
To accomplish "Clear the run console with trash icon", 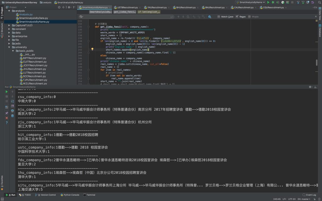I will [x=13, y=116].
